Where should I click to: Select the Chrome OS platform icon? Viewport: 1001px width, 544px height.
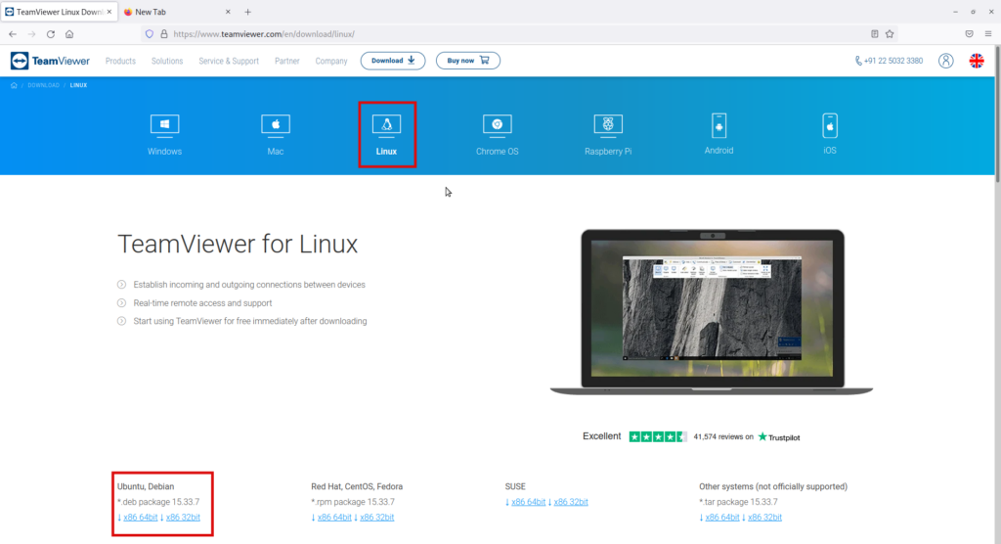pos(497,126)
